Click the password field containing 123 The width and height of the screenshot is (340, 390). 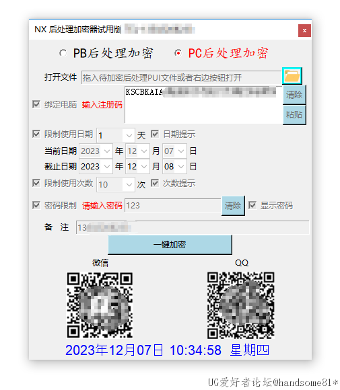click(x=172, y=206)
